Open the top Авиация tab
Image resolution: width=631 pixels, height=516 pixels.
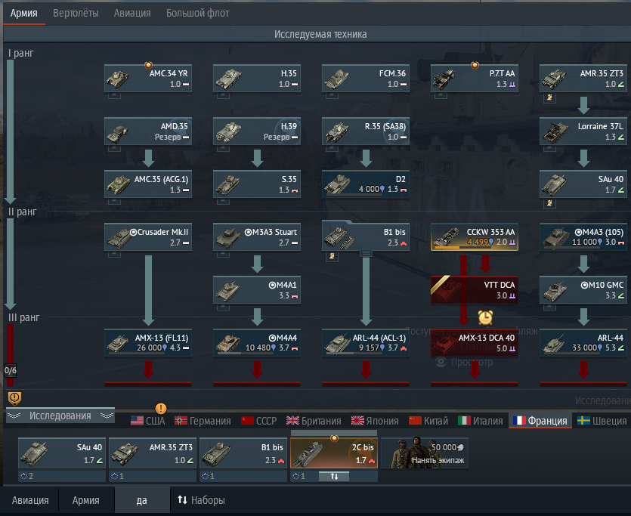(x=132, y=14)
